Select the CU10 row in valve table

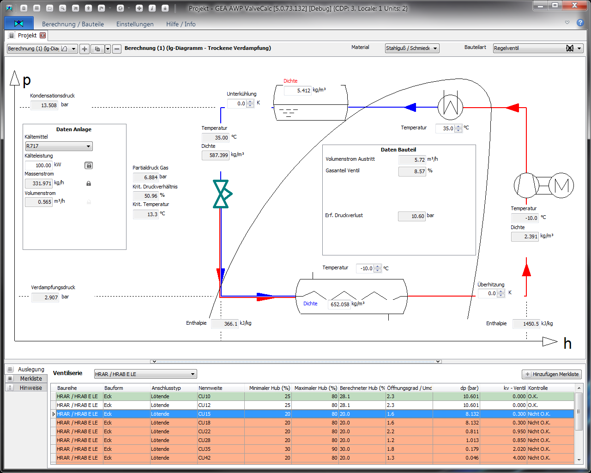[x=313, y=396]
